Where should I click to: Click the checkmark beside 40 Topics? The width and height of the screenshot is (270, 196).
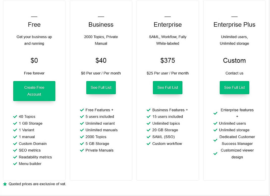coord(15,117)
